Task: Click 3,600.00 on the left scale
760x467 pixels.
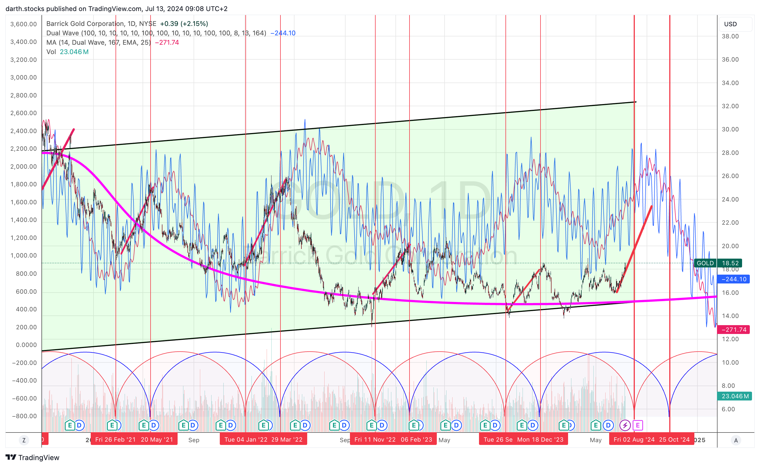Action: (23, 24)
